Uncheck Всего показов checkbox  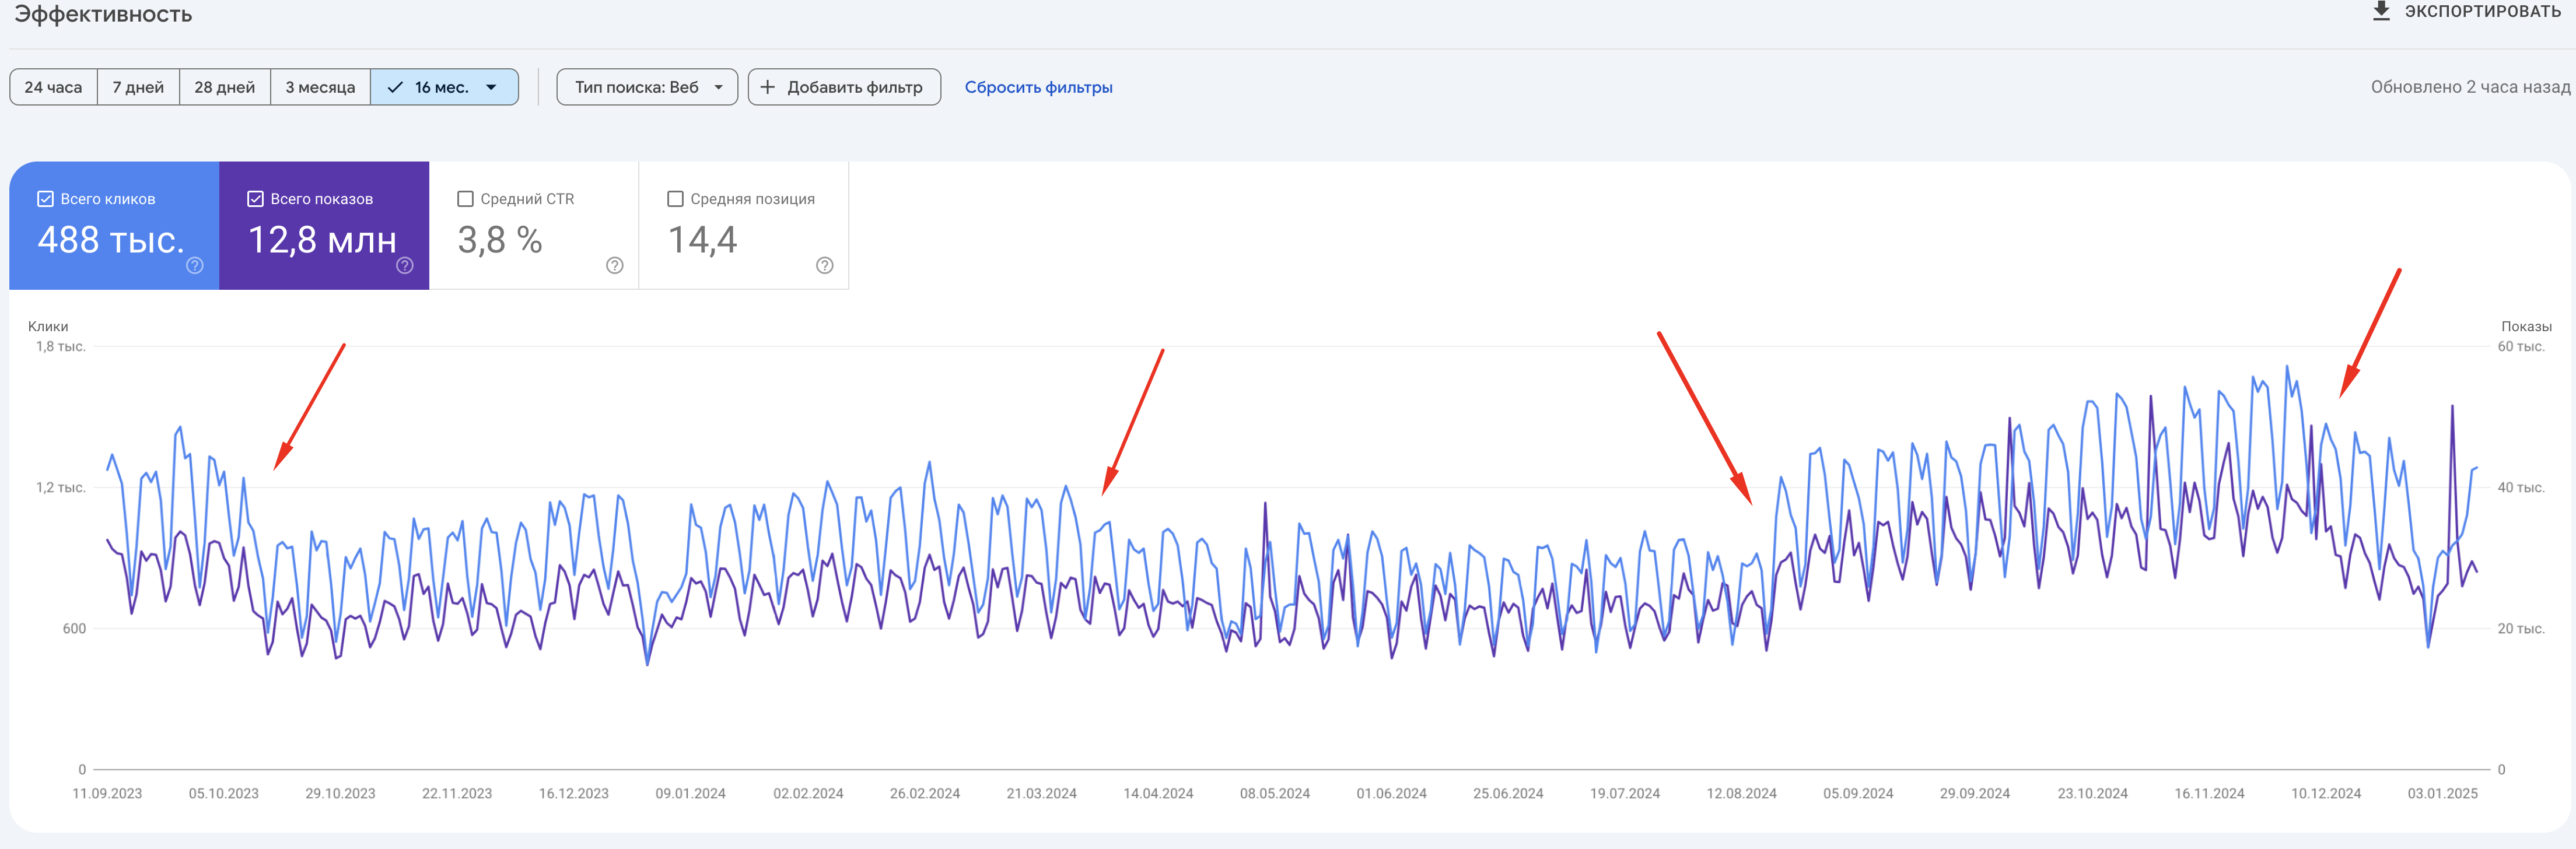click(x=255, y=199)
